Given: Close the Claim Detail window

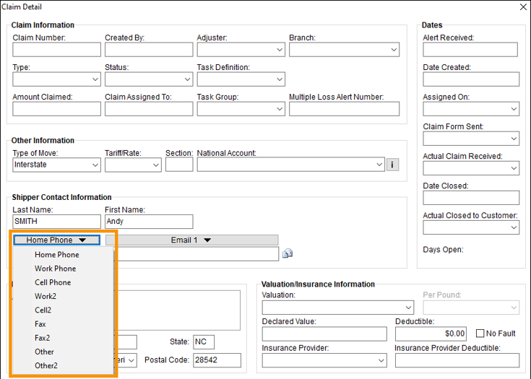Looking at the screenshot, I should pyautogui.click(x=523, y=7).
